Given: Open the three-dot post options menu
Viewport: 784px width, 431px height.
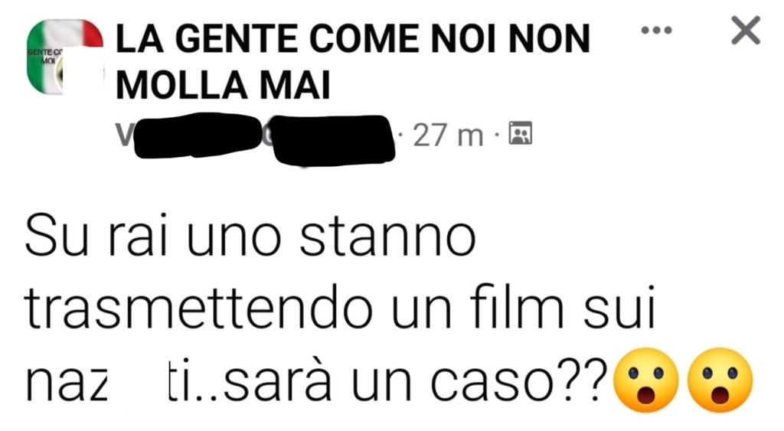Looking at the screenshot, I should tap(656, 31).
